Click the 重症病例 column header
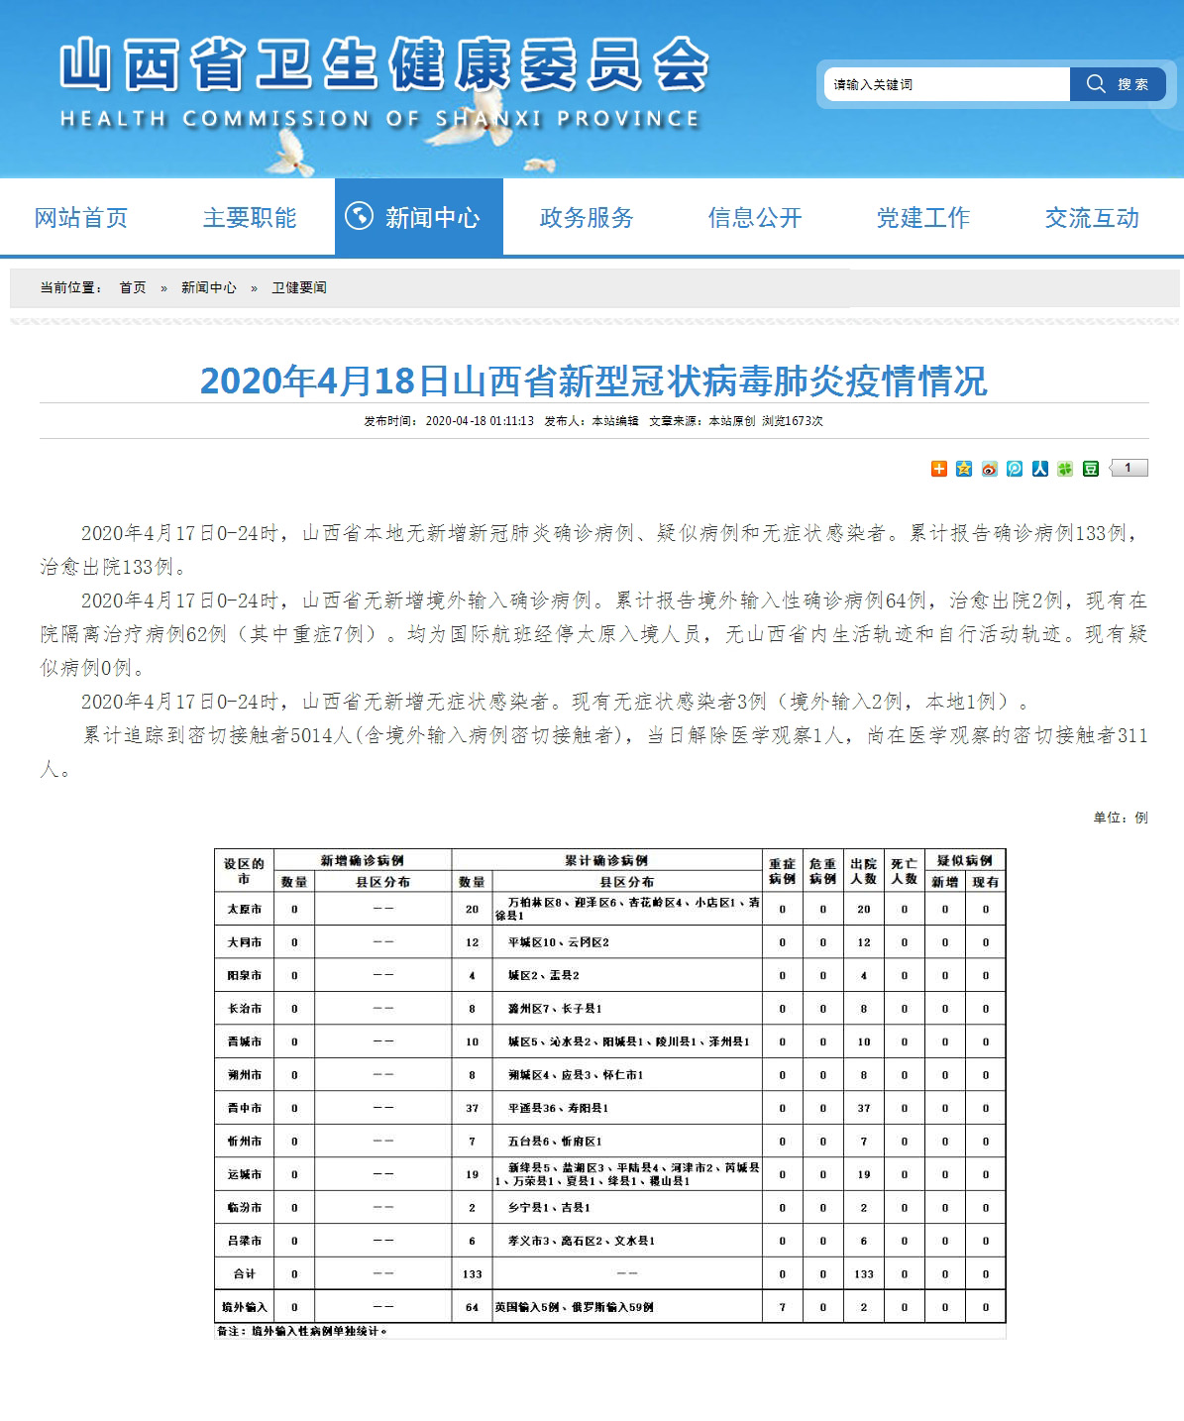The width and height of the screenshot is (1184, 1421). [x=783, y=871]
